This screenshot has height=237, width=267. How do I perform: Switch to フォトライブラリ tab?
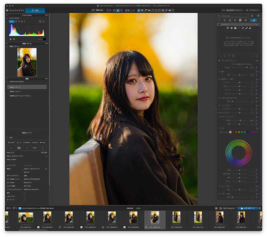[15, 11]
